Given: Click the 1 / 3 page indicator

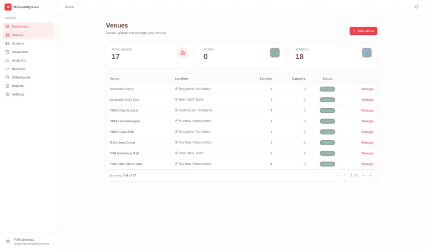Looking at the screenshot, I should [354, 176].
